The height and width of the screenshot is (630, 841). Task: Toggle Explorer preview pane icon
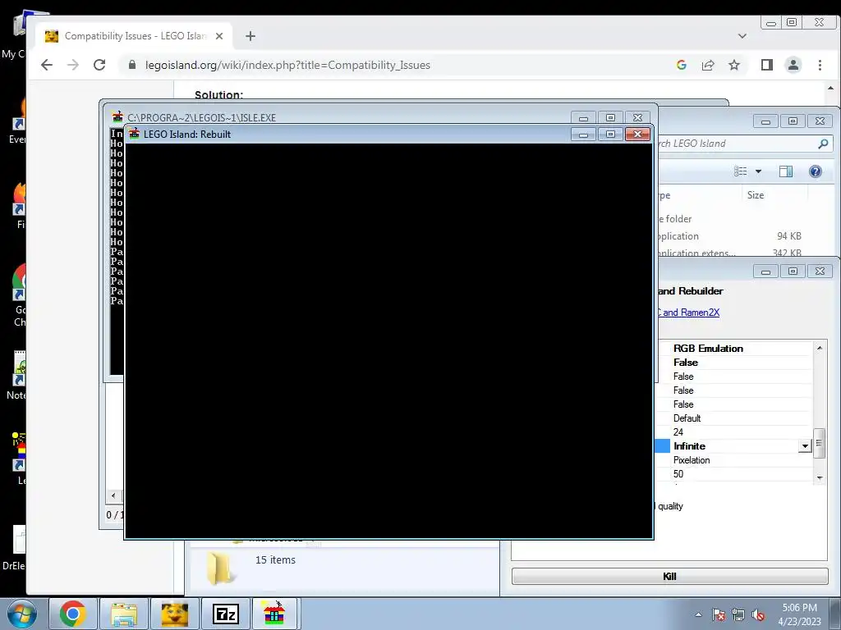point(786,171)
